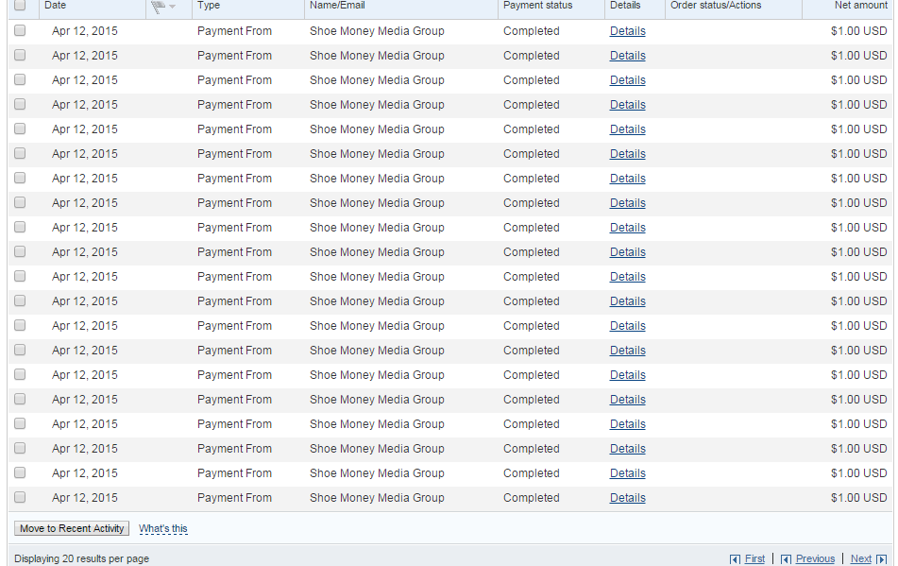The width and height of the screenshot is (898, 566).
Task: Click the Name/Email column header
Action: (337, 5)
